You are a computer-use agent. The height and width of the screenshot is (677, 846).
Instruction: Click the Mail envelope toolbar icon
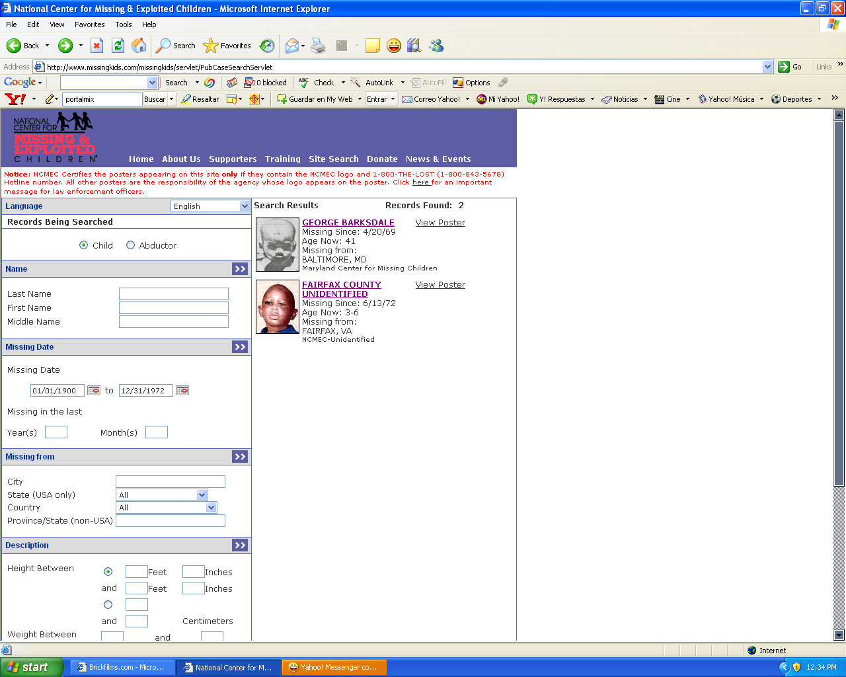(x=291, y=46)
